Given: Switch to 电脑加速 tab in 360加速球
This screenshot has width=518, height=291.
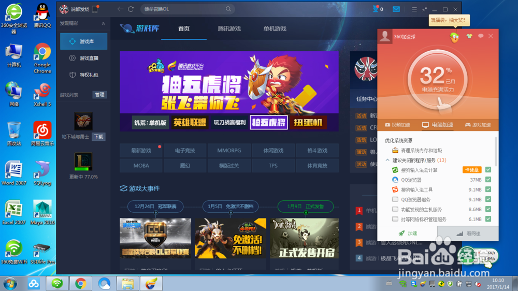Looking at the screenshot, I should [x=438, y=125].
